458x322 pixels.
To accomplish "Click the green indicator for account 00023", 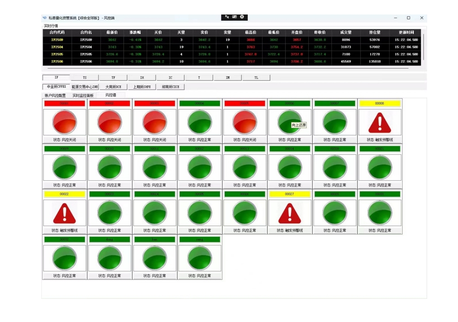I will tap(110, 213).
